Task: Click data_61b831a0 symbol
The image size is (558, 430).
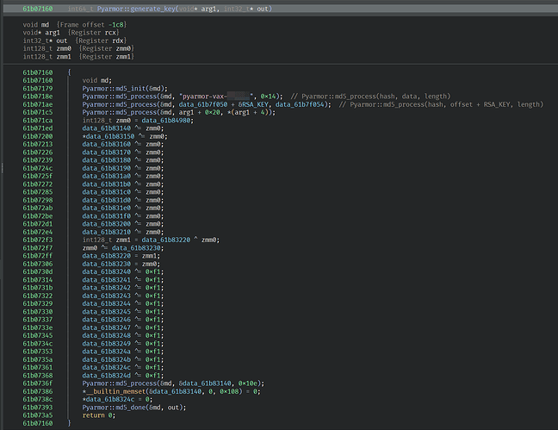Action: [x=107, y=176]
